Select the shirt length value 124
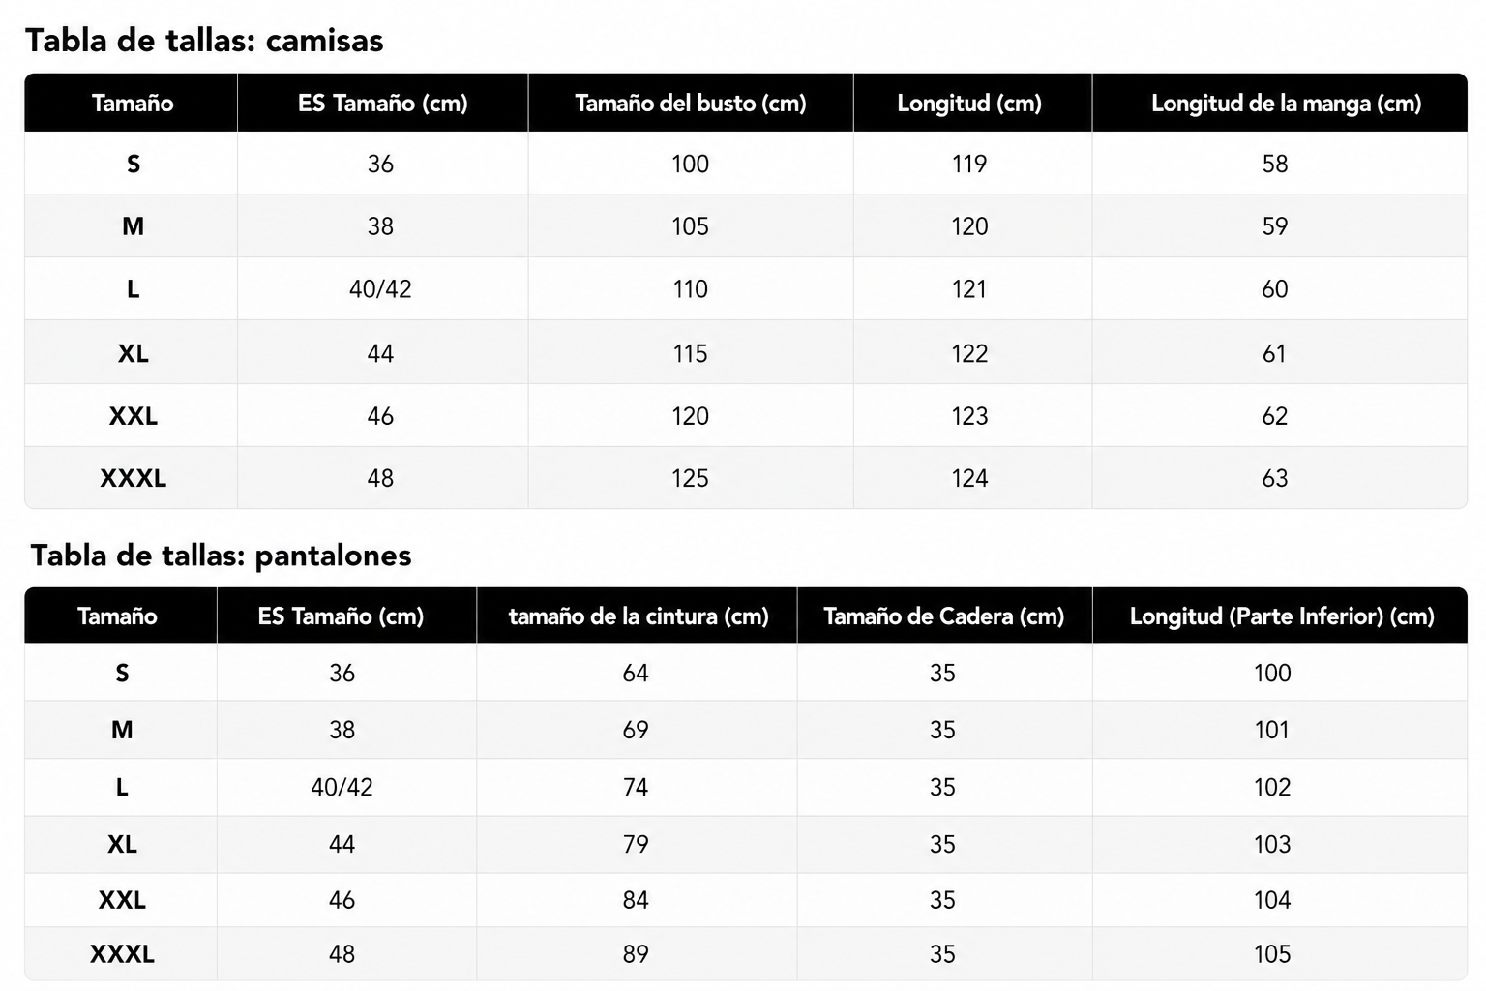 point(969,478)
